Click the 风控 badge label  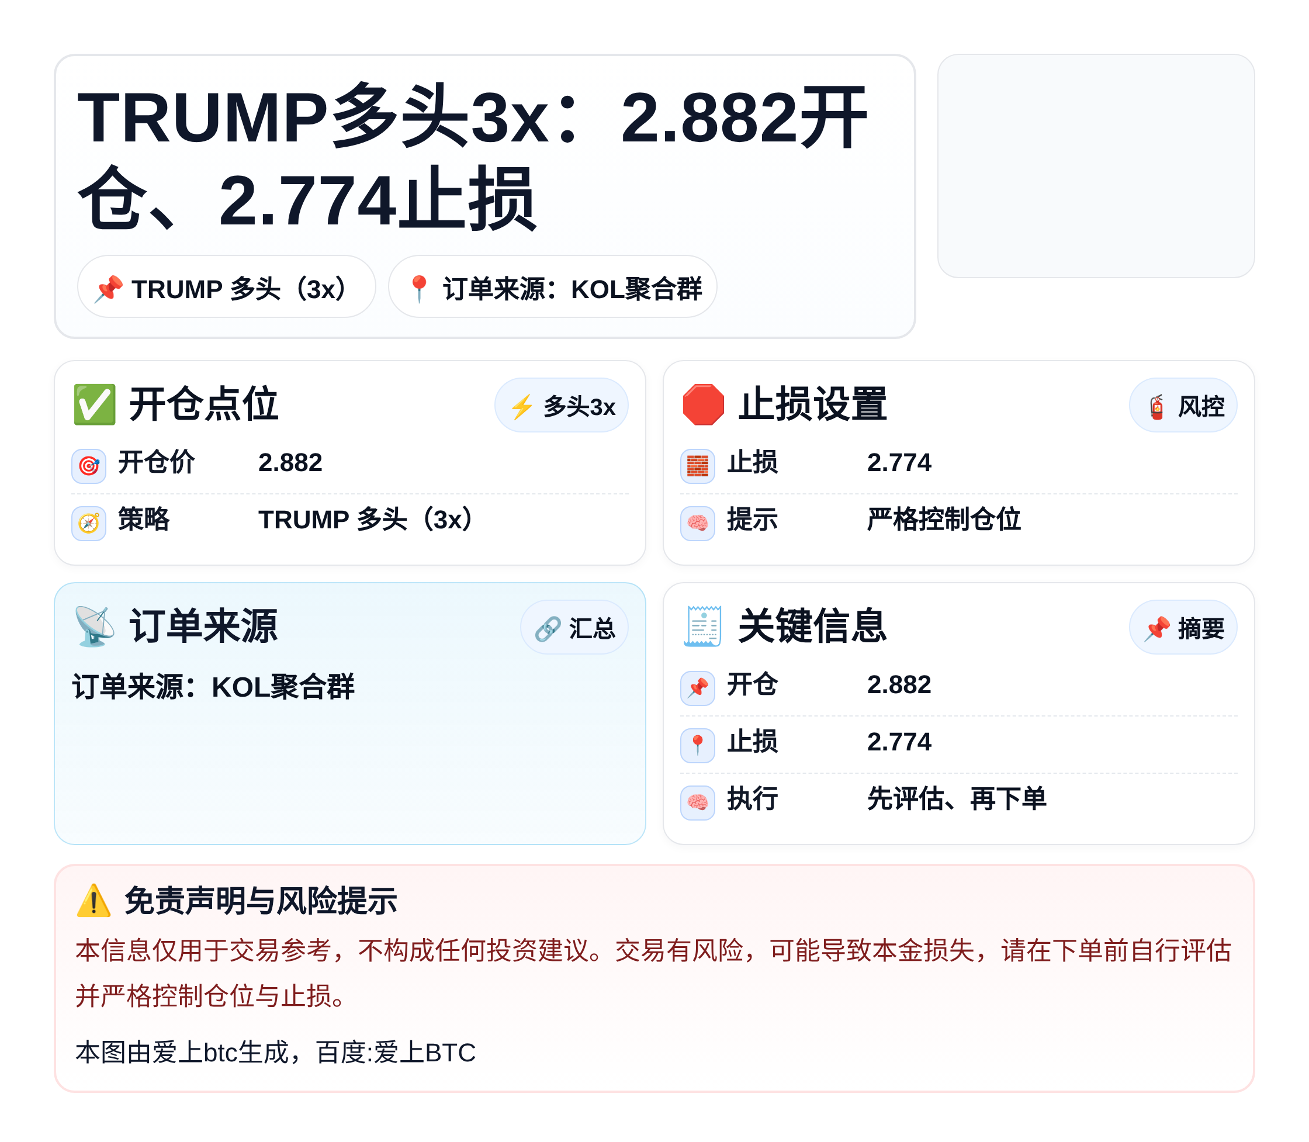pyautogui.click(x=1201, y=407)
